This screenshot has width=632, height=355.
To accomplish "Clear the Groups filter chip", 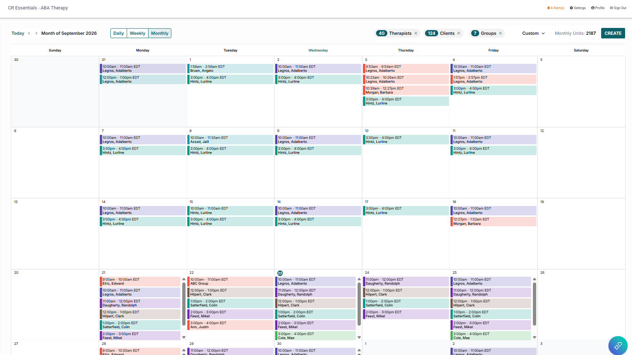I will click(x=500, y=33).
